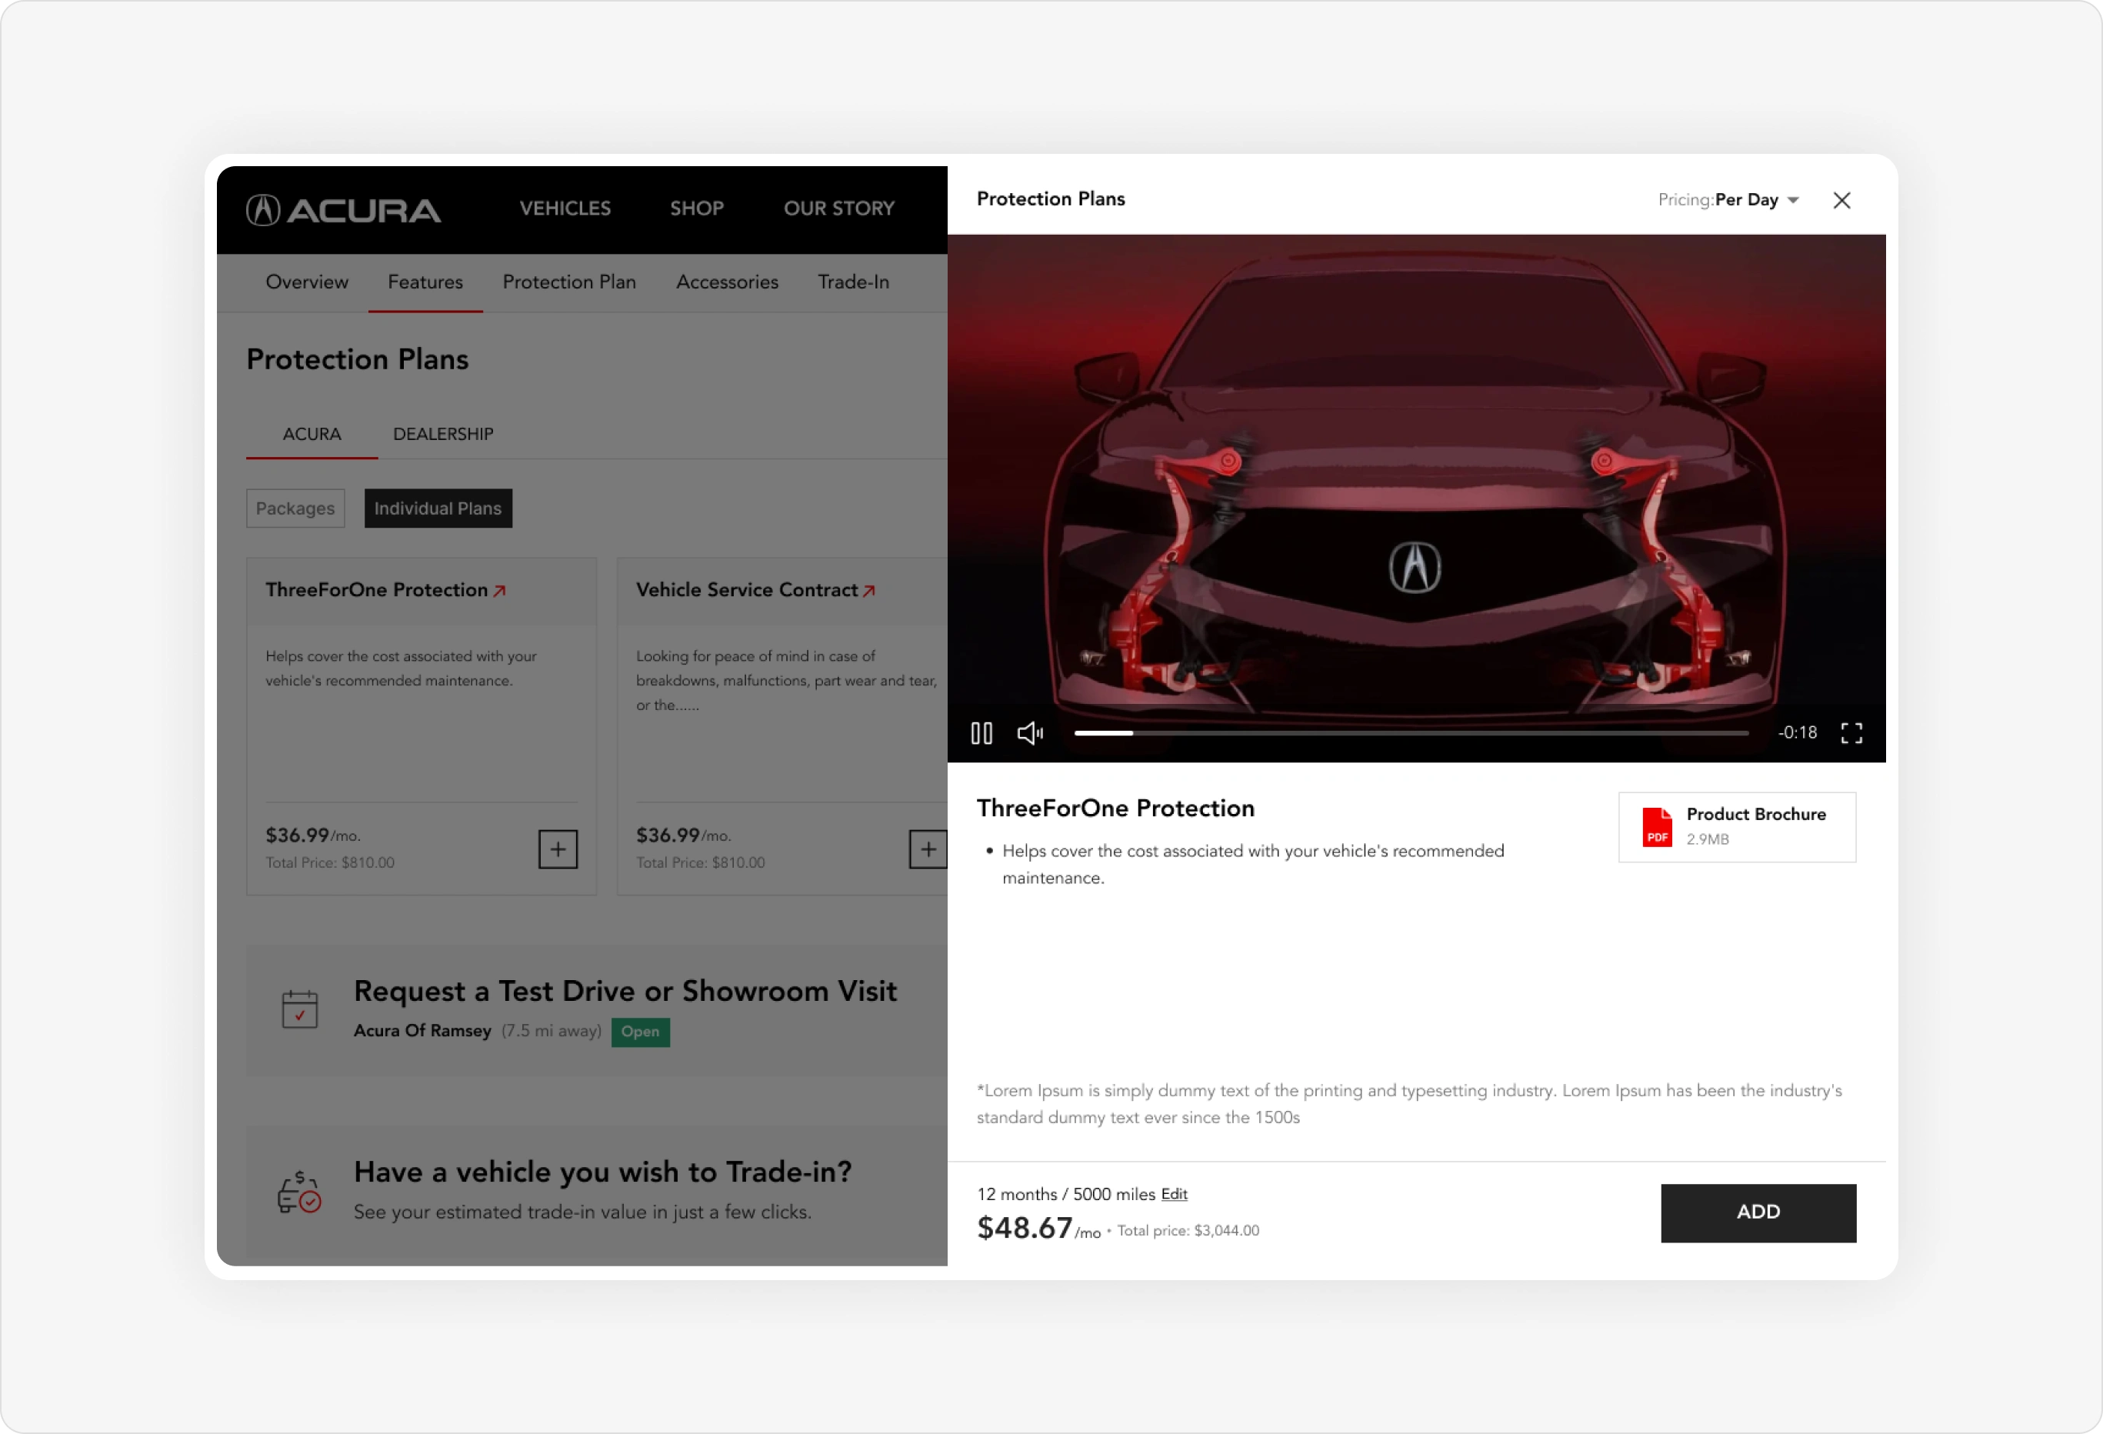Click 12 months / 5000 miles text

1066,1194
